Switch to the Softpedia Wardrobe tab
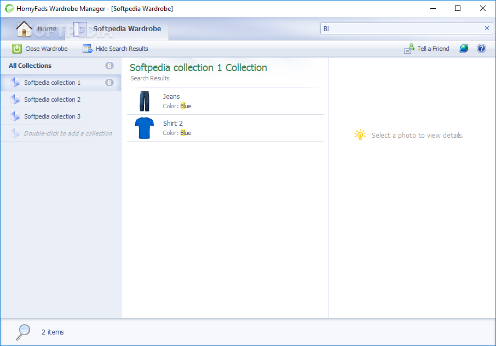Viewport: 496px width, 346px height. click(117, 29)
